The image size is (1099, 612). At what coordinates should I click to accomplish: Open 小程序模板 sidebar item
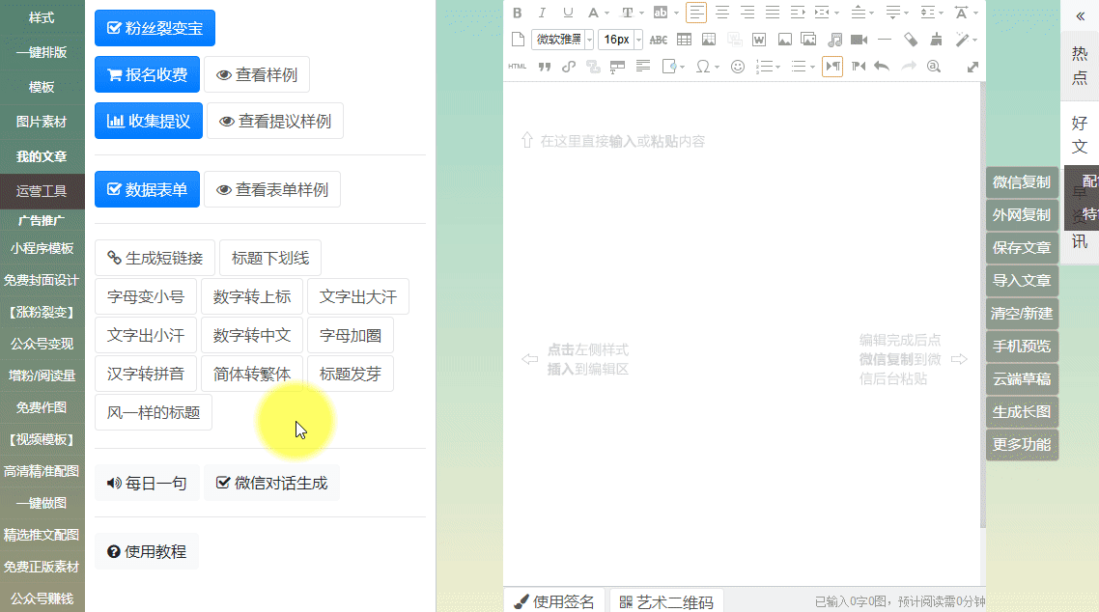pos(42,249)
